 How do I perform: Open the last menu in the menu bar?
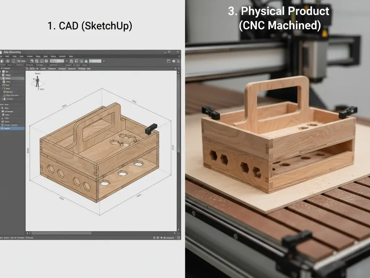coord(71,56)
